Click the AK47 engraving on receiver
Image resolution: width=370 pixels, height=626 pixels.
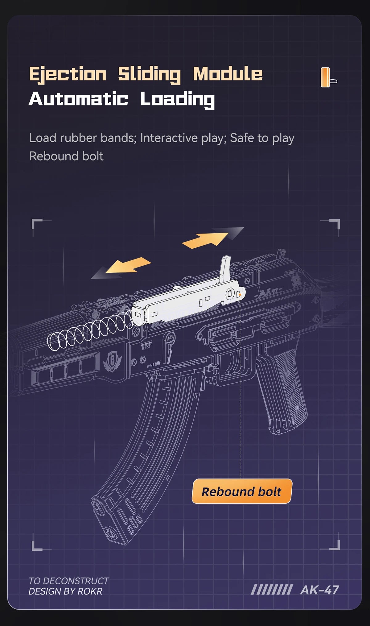pyautogui.click(x=268, y=292)
